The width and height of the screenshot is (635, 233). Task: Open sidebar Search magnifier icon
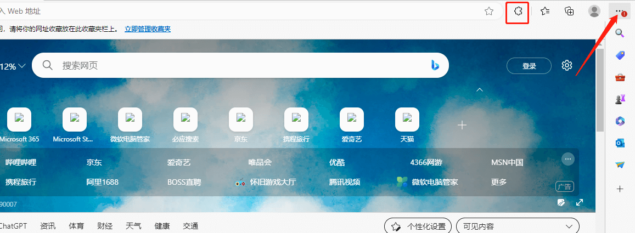click(620, 33)
